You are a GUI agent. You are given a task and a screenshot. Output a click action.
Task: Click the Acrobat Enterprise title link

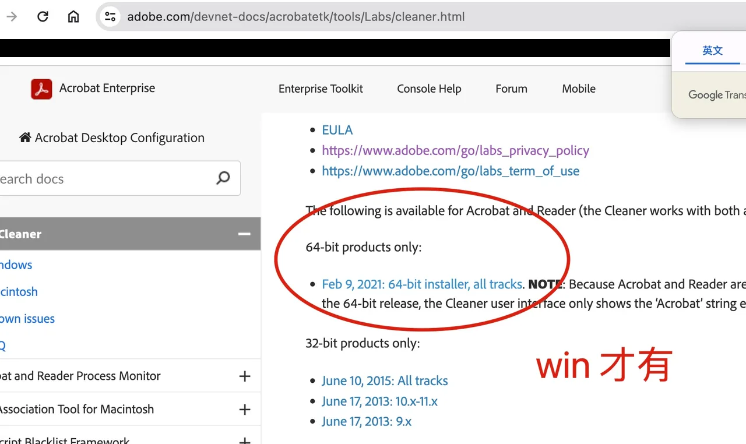click(107, 88)
